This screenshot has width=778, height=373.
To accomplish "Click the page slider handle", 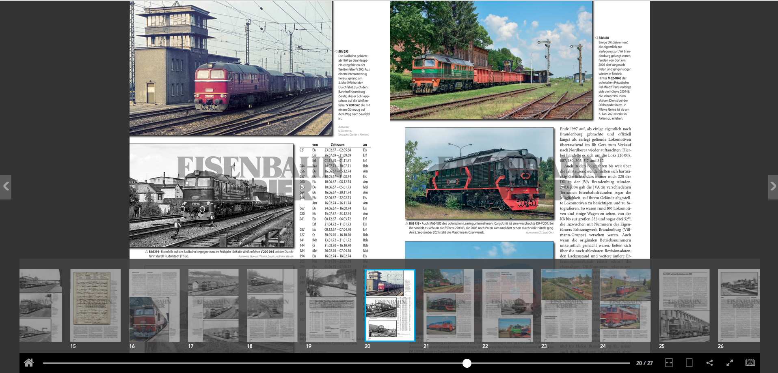I will click(467, 363).
